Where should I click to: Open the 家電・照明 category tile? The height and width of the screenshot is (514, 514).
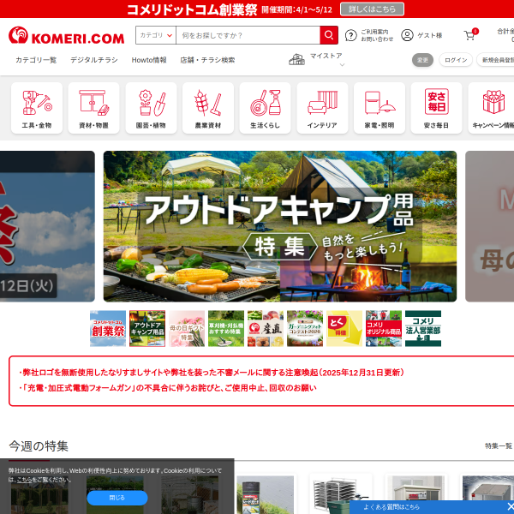tap(380, 108)
